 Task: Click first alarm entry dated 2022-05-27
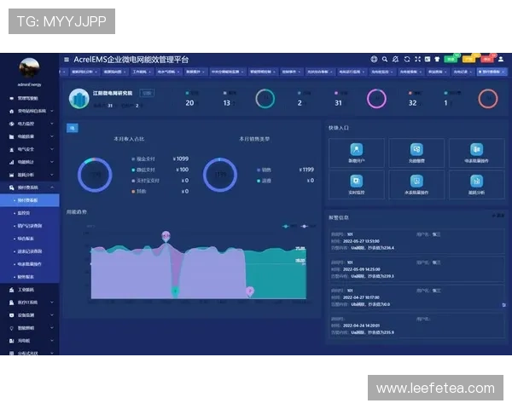click(410, 240)
